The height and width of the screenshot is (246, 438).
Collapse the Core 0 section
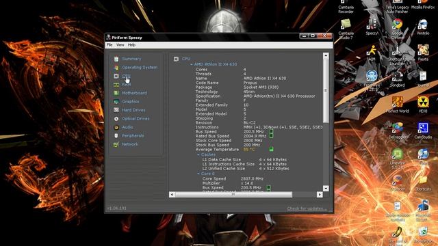point(198,174)
